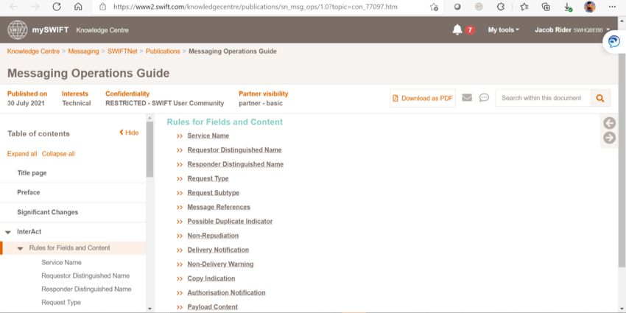Select Service Name in contents tree
The image size is (626, 313).
[x=61, y=262]
